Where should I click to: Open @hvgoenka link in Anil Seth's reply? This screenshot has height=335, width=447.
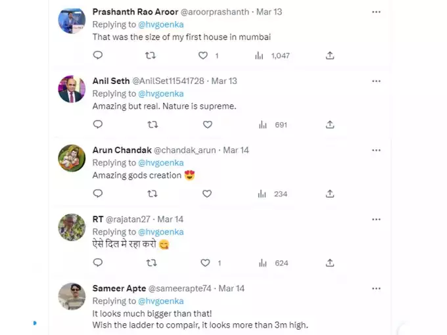pyautogui.click(x=161, y=94)
